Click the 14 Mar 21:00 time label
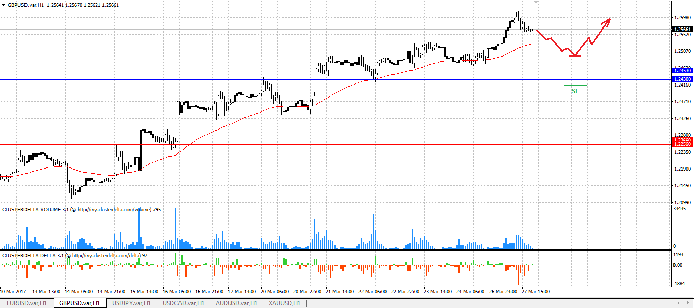This screenshot has width=694, height=308. pos(111,292)
